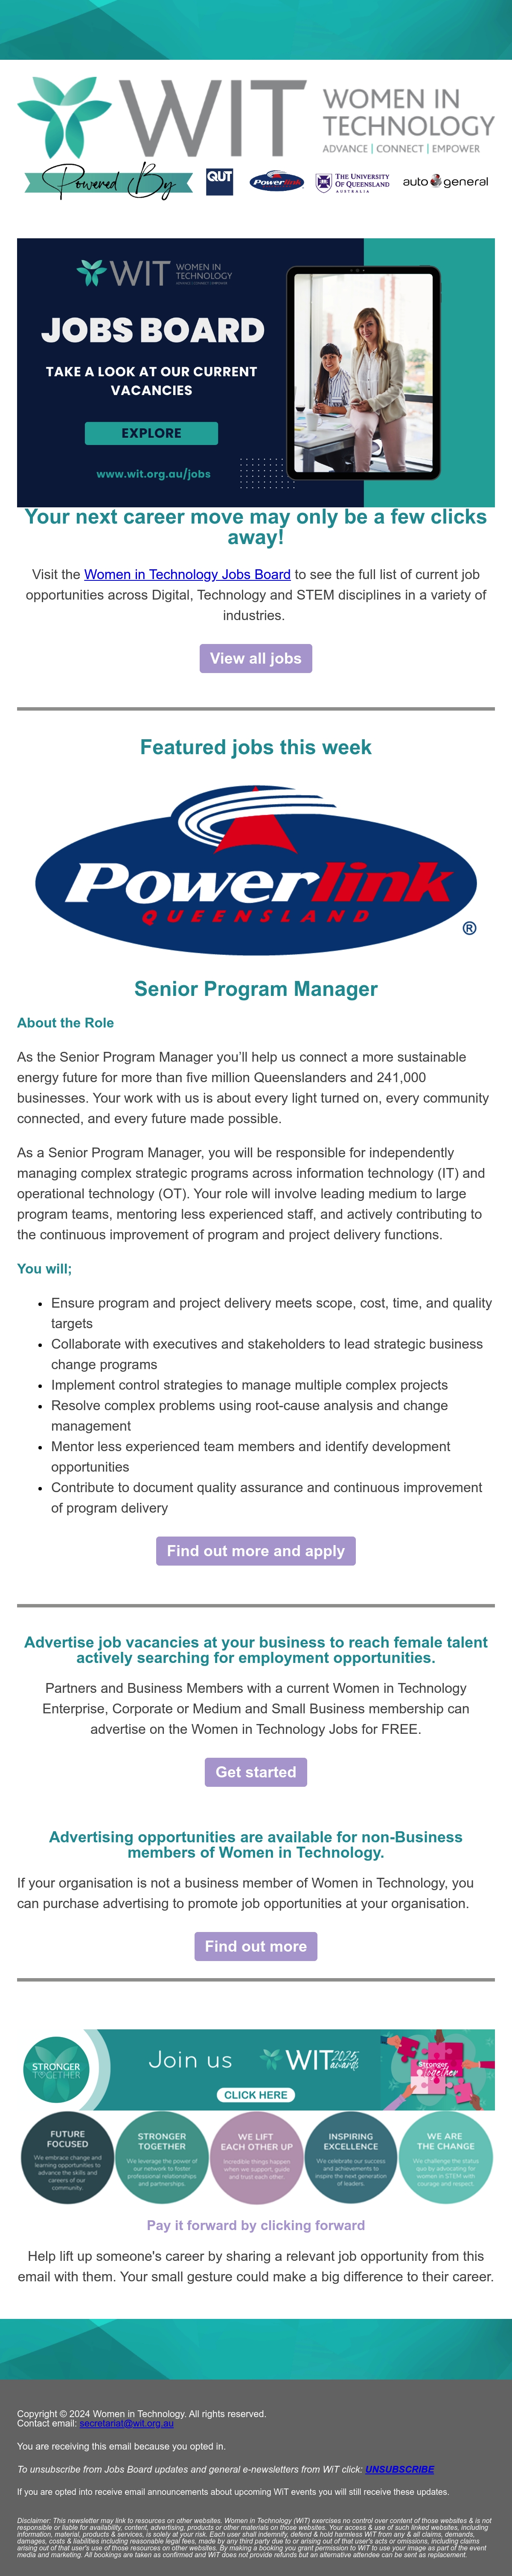Open the Senior Program Manager heading
Image resolution: width=512 pixels, height=2576 pixels.
[x=256, y=989]
